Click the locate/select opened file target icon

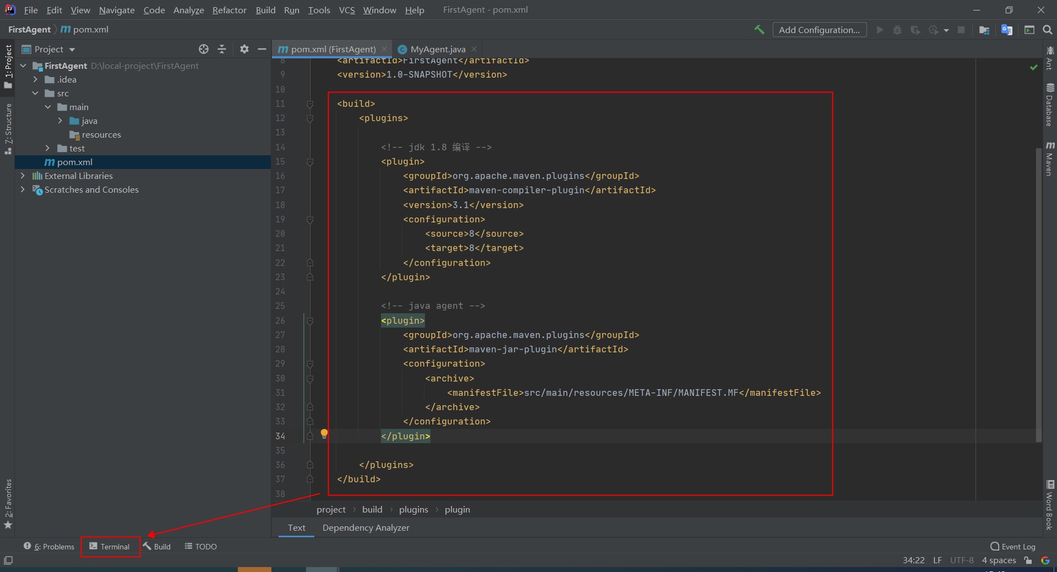tap(204, 49)
